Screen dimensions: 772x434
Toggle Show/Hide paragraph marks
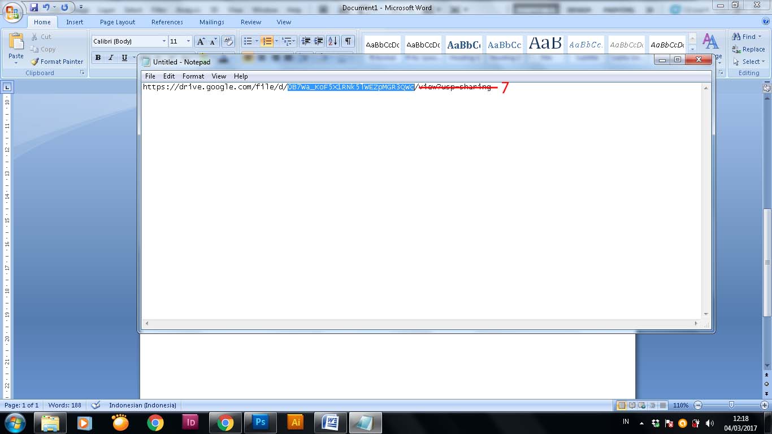point(348,41)
